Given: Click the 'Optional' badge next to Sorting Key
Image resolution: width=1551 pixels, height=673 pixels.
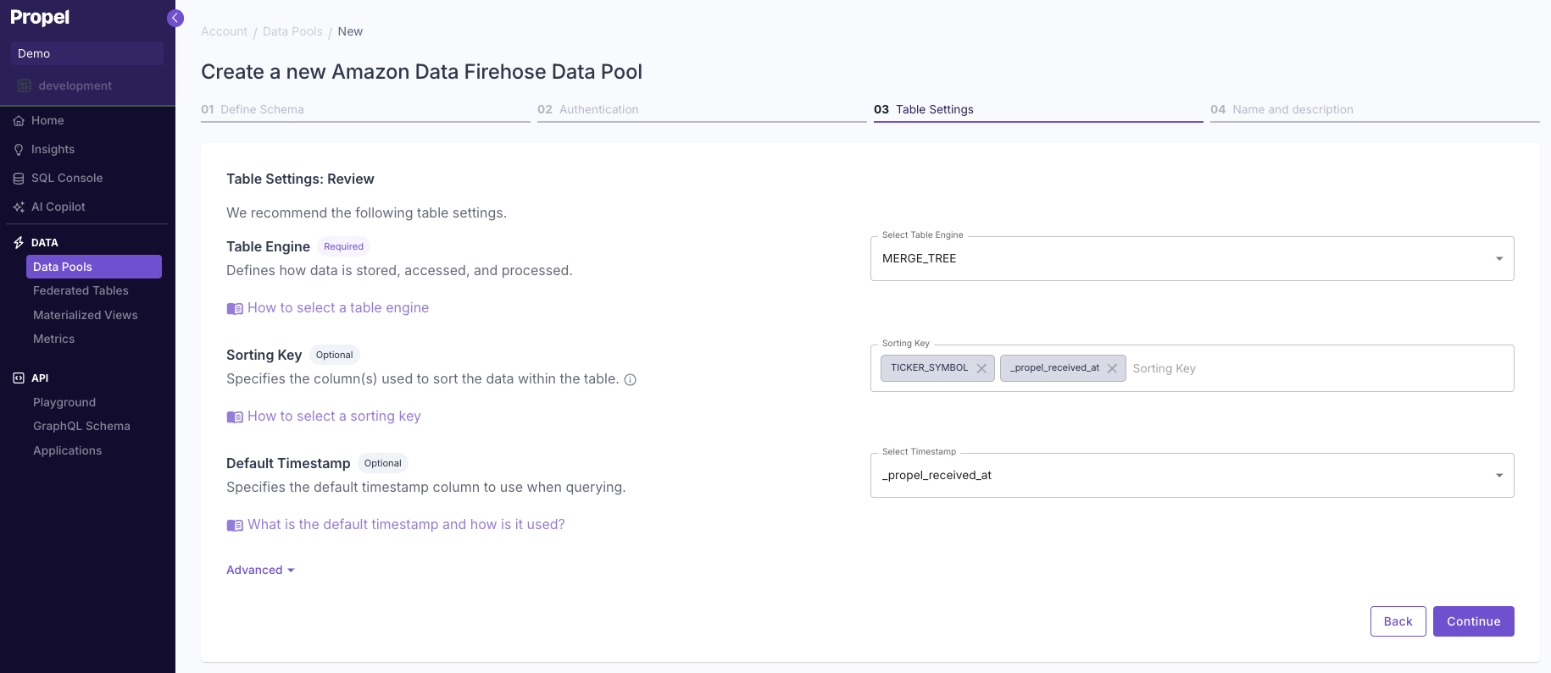Looking at the screenshot, I should (x=334, y=355).
